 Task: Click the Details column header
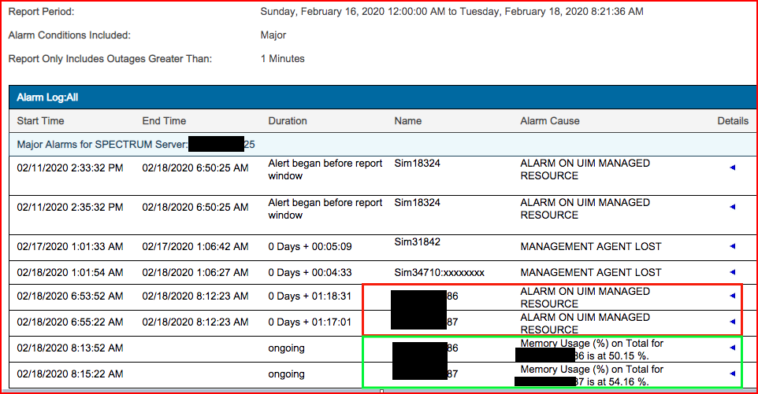tap(732, 121)
